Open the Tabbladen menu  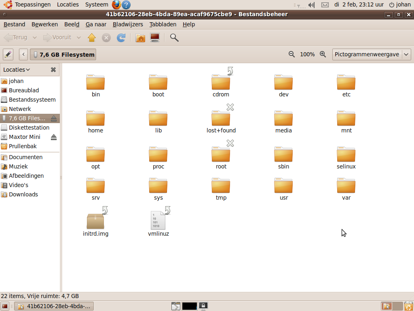(x=163, y=24)
